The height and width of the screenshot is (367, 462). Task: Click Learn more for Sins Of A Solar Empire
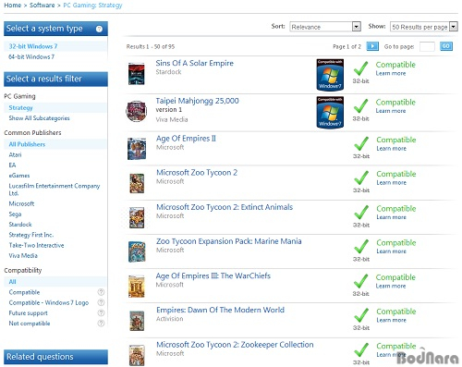pyautogui.click(x=391, y=73)
